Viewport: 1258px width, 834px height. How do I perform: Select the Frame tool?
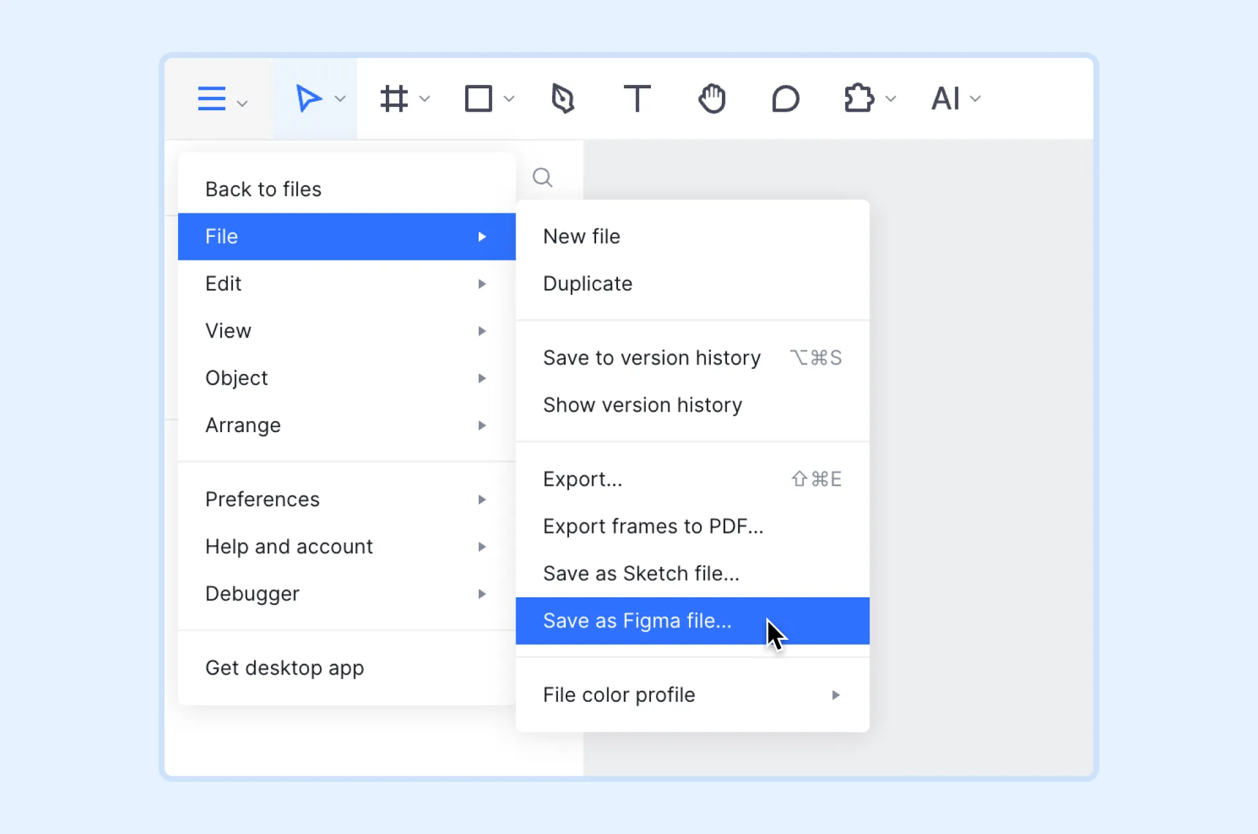(394, 99)
